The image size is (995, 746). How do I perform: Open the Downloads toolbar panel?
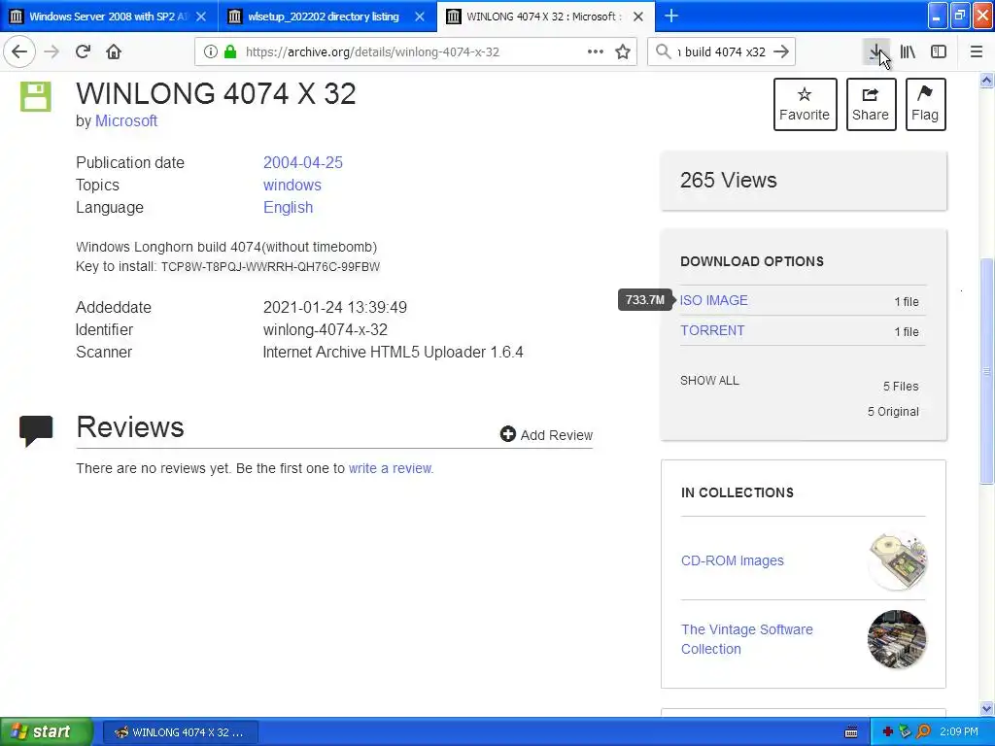[x=876, y=52]
